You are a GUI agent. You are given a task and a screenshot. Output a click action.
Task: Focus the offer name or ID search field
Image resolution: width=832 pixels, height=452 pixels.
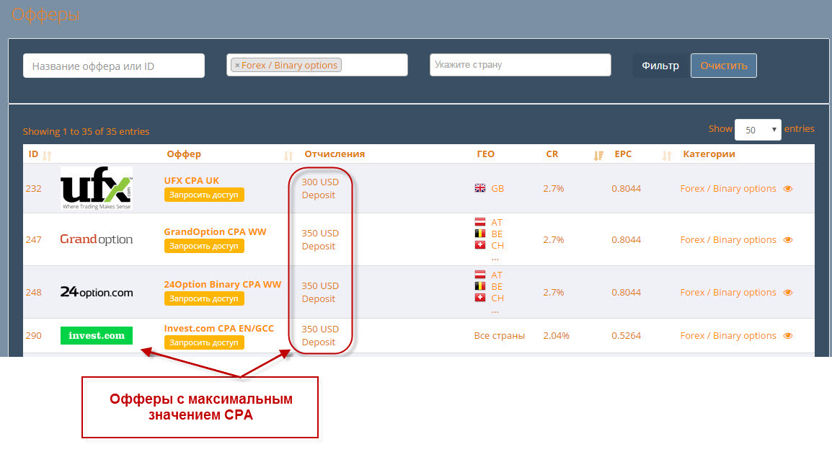click(x=113, y=66)
